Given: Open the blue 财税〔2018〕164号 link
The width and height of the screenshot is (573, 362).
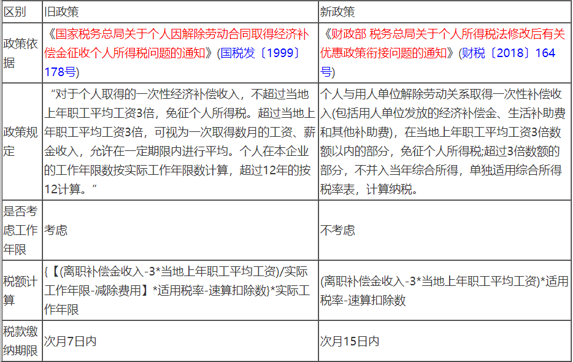Looking at the screenshot, I should click(437, 63).
